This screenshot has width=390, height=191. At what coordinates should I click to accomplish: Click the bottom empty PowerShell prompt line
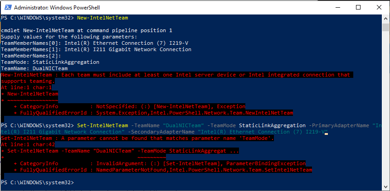[x=37, y=182]
